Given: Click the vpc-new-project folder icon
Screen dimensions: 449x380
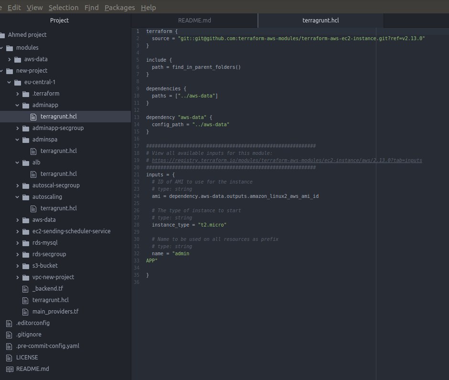Looking at the screenshot, I should (26, 277).
